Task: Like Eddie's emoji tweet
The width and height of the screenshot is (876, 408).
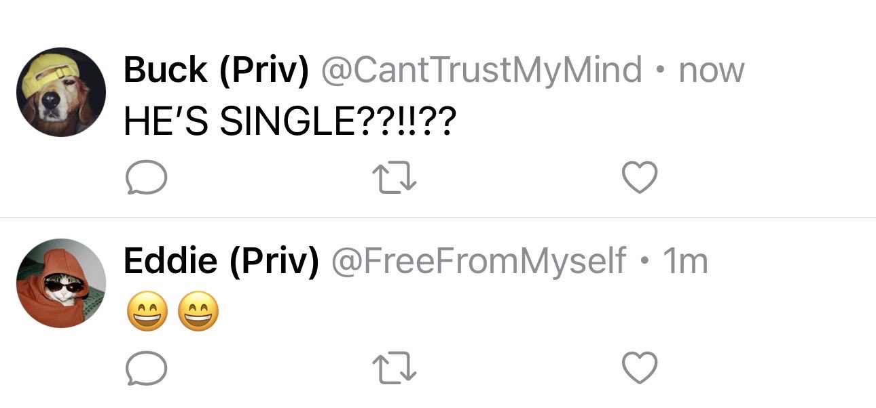Action: (640, 368)
